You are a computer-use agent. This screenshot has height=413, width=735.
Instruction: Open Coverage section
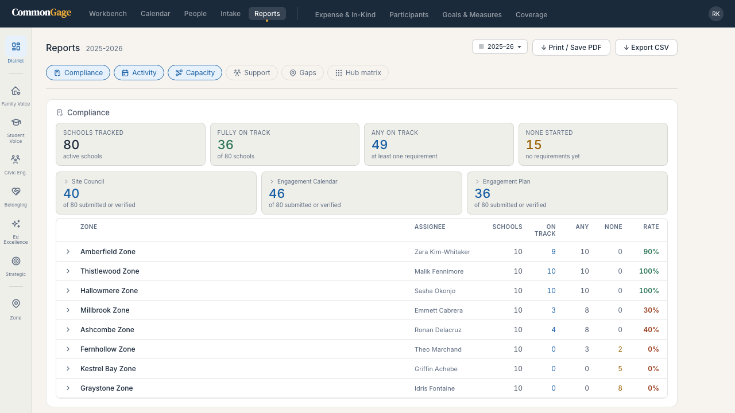click(x=531, y=15)
